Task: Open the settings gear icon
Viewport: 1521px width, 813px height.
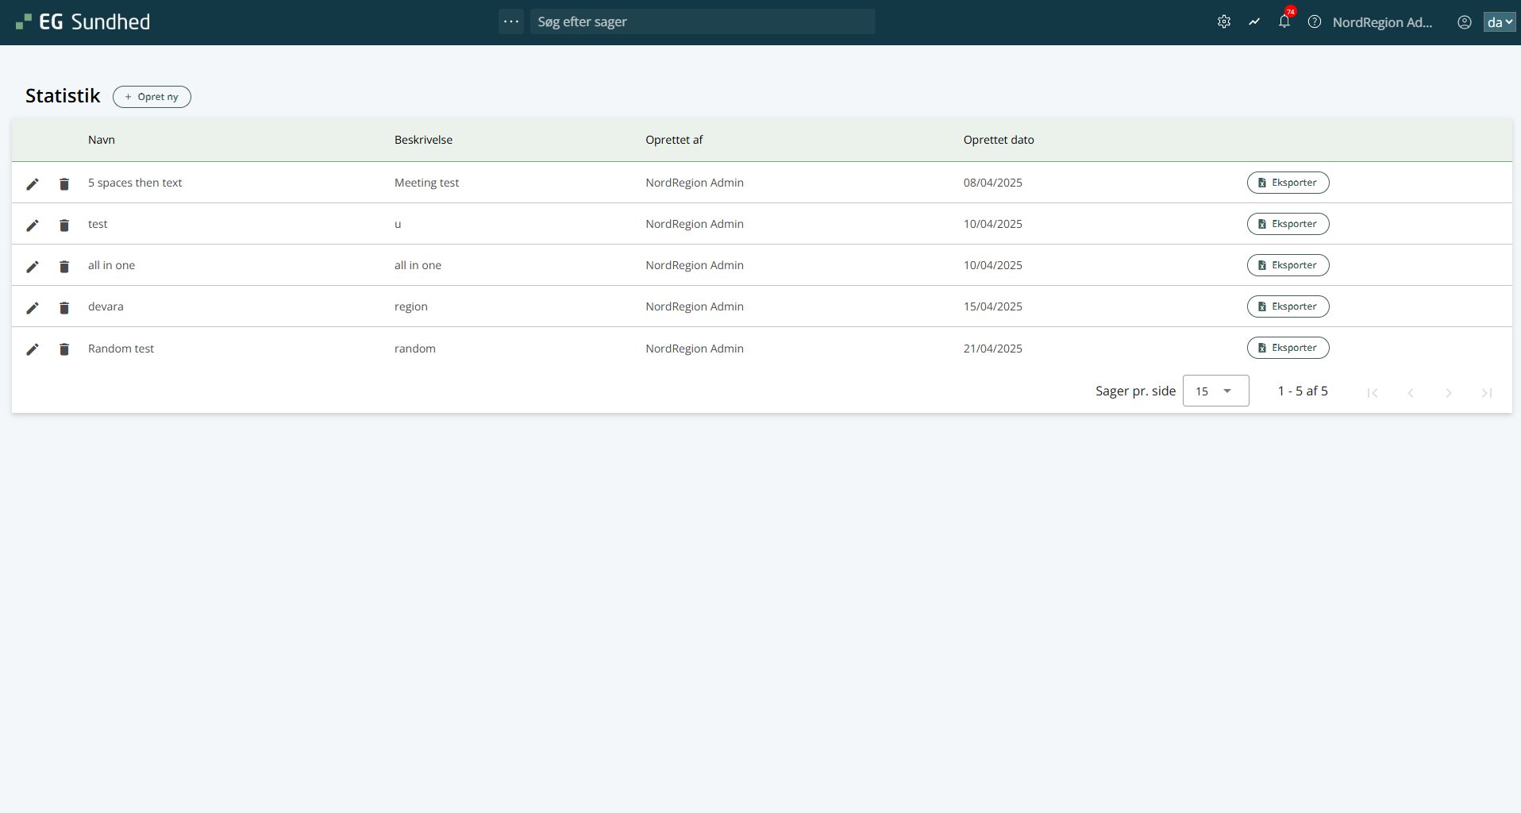Action: [x=1224, y=22]
